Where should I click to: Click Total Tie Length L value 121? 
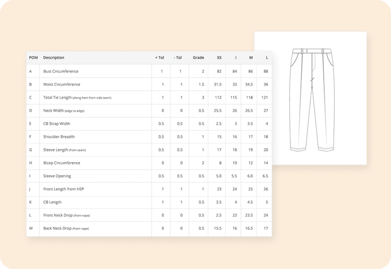265,98
